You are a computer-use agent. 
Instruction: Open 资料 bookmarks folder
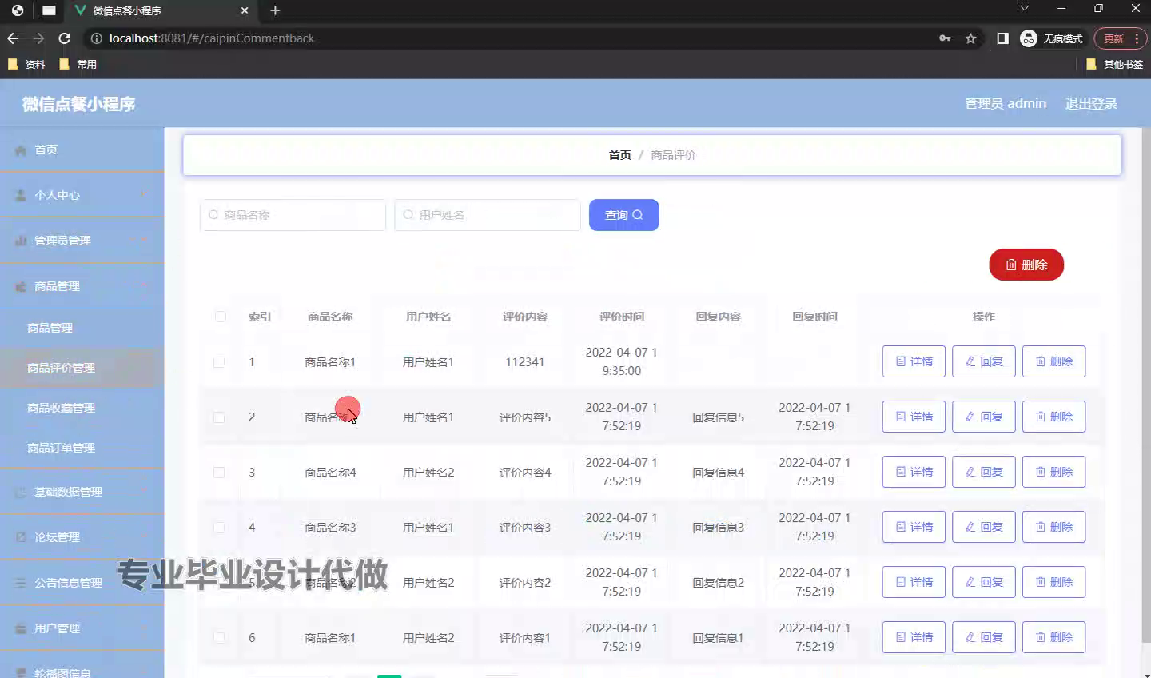pos(26,64)
